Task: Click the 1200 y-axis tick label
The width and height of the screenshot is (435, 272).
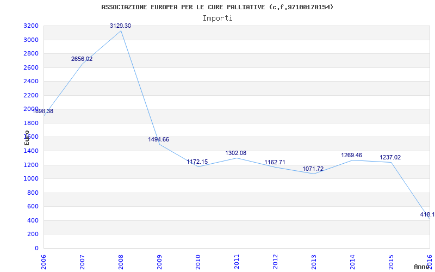Action: pyautogui.click(x=31, y=165)
